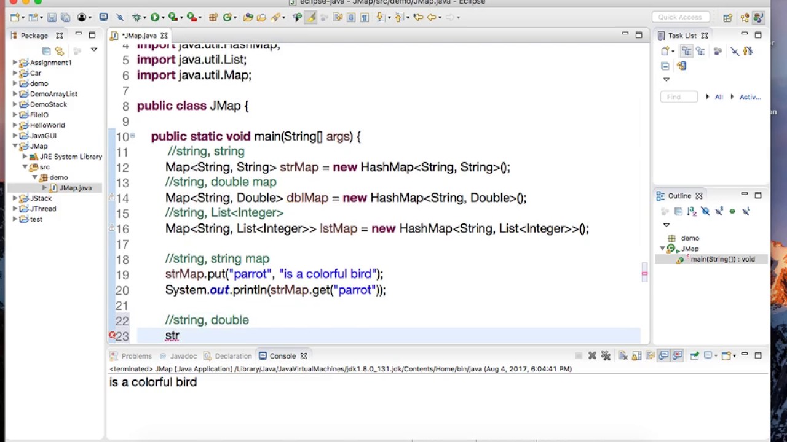
Task: Select the Task List view tab
Action: pos(682,36)
